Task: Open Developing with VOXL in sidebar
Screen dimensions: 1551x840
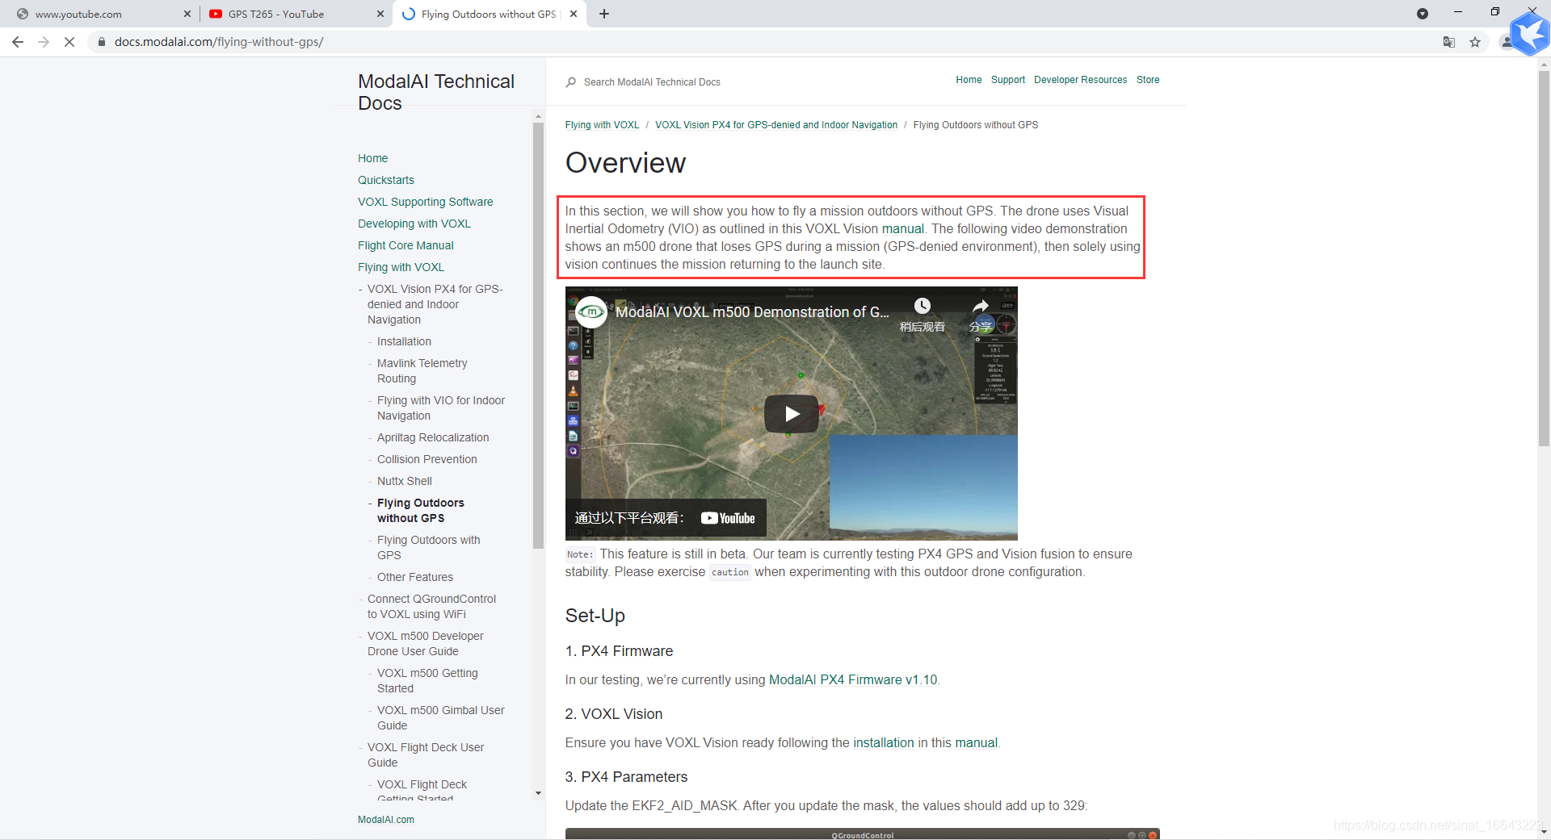Action: click(414, 224)
